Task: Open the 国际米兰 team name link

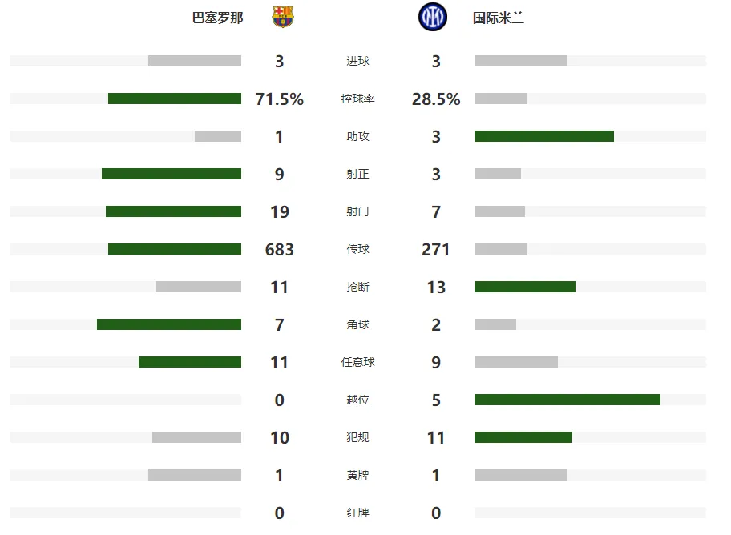Action: [x=499, y=18]
